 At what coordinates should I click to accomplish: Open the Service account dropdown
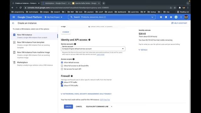coord(93,49)
